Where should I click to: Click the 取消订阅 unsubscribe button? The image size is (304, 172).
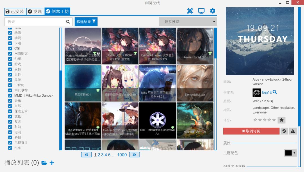coord(251,131)
